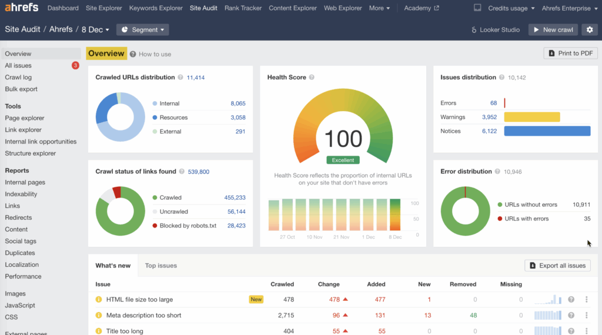The height and width of the screenshot is (335, 602).
Task: Click the Crawled URLs distribution donut chart
Action: click(120, 116)
